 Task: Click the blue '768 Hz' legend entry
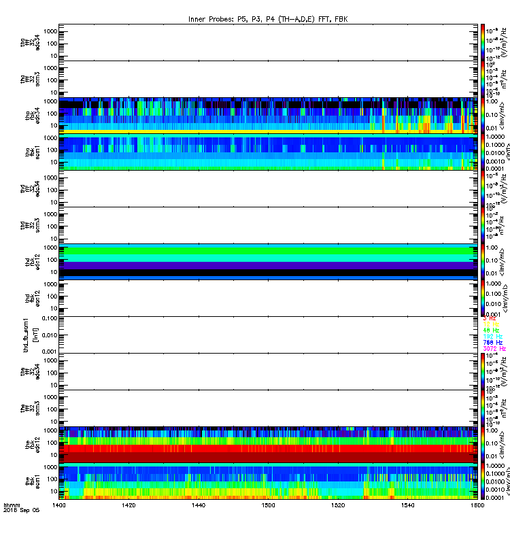click(492, 343)
